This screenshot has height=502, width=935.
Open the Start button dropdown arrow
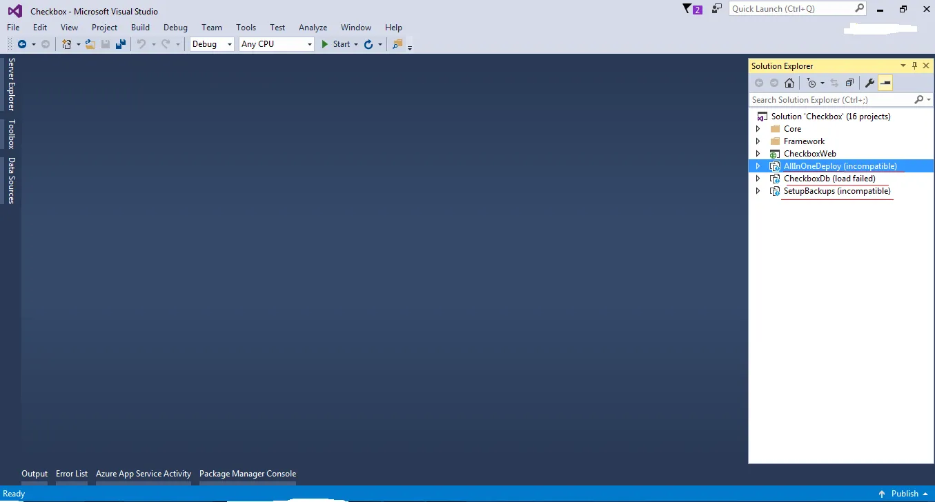pyautogui.click(x=356, y=44)
